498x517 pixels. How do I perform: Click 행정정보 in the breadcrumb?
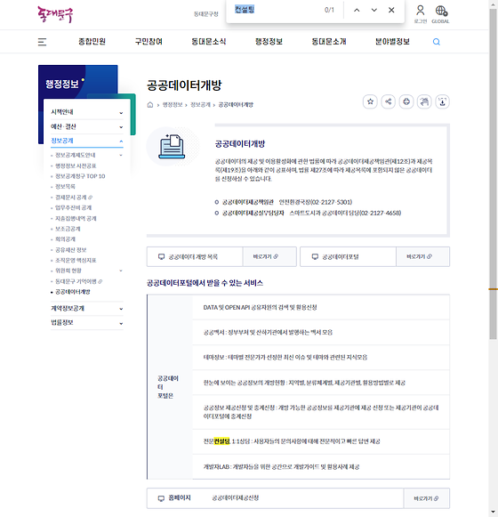(x=173, y=105)
